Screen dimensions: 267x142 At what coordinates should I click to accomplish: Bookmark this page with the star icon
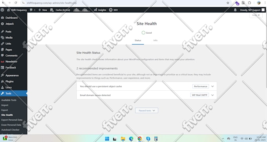click(228, 3)
